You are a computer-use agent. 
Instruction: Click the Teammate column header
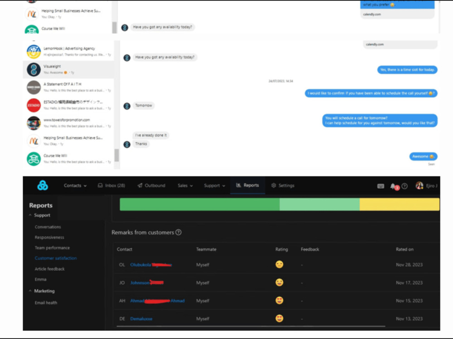(x=206, y=250)
